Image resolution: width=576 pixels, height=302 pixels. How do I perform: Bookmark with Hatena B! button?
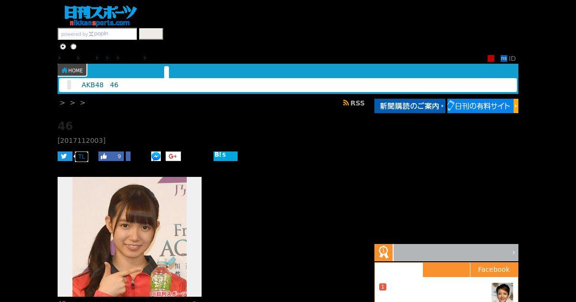226,156
